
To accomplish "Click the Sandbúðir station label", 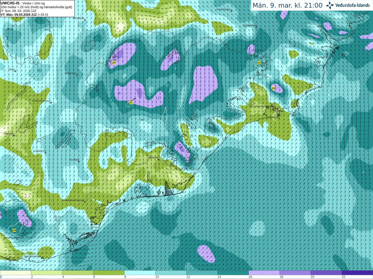I will pos(78,18).
